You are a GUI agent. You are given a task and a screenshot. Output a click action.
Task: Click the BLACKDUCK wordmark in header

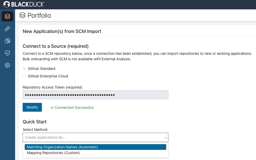[28, 4]
